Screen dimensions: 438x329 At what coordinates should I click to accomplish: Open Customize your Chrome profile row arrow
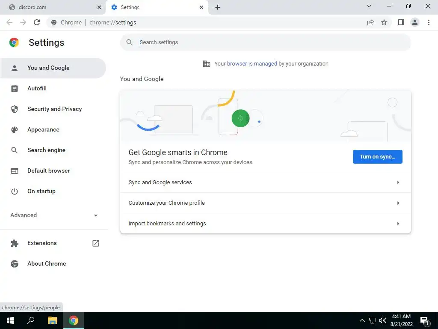coord(398,203)
